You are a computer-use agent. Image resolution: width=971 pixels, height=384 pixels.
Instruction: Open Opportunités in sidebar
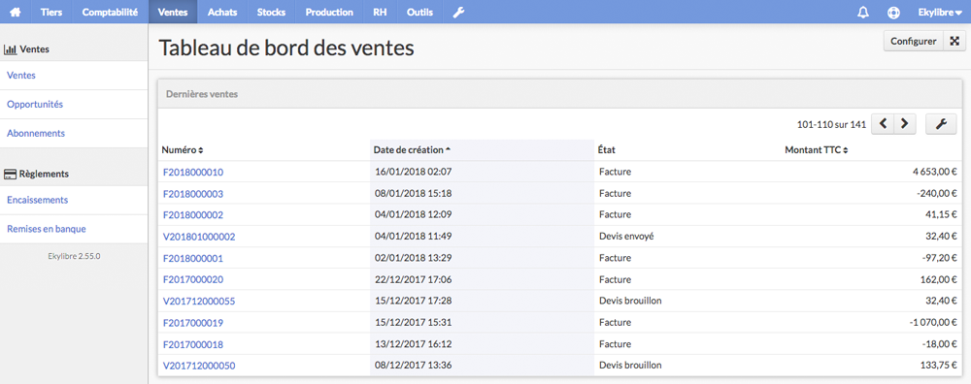coord(35,105)
